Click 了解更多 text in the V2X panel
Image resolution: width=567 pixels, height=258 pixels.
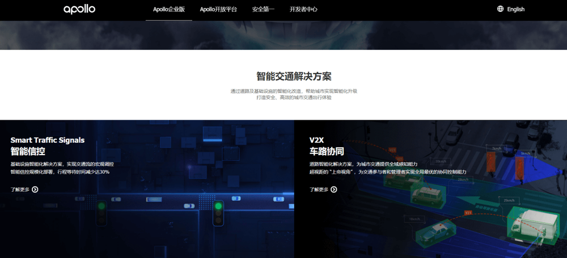[319, 190]
